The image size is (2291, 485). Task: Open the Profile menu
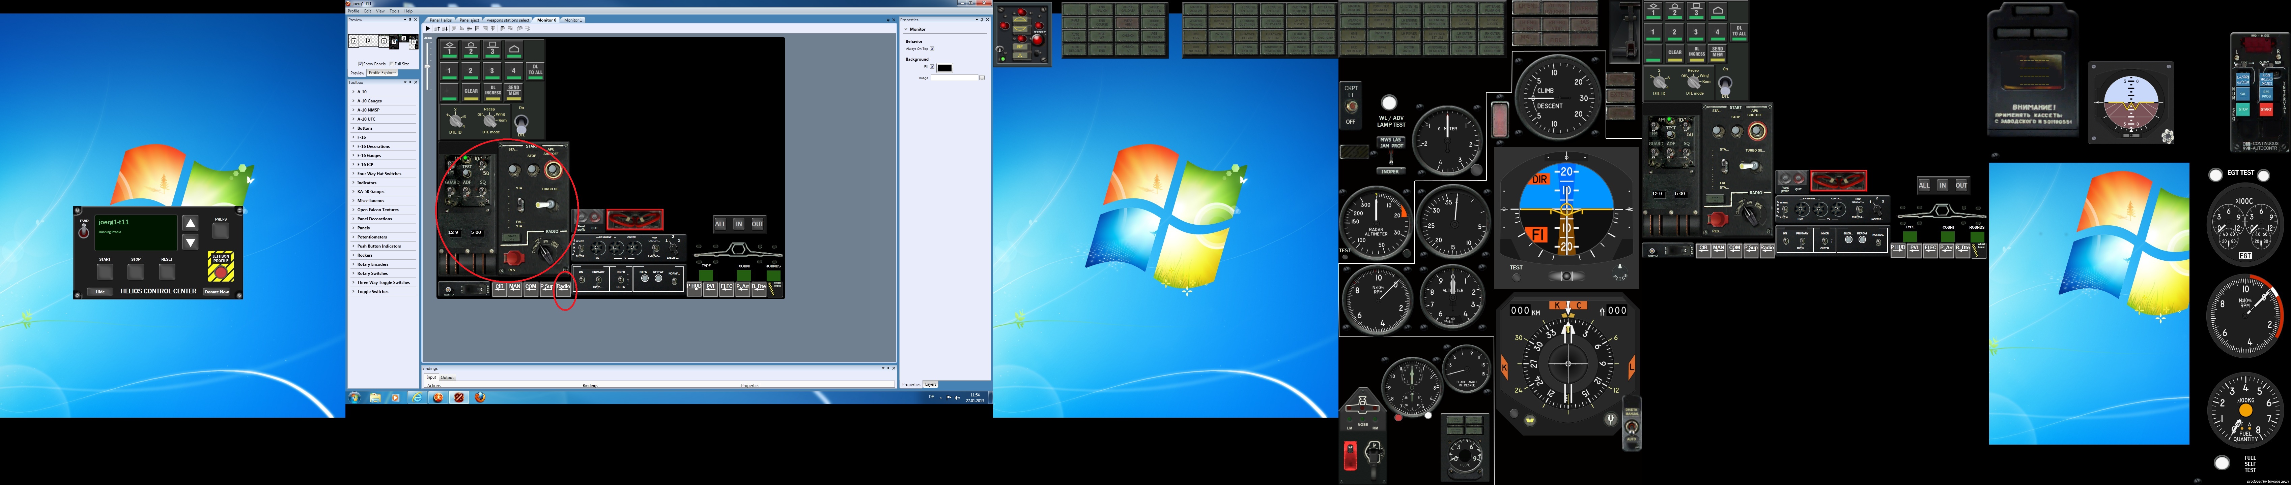coord(354,11)
